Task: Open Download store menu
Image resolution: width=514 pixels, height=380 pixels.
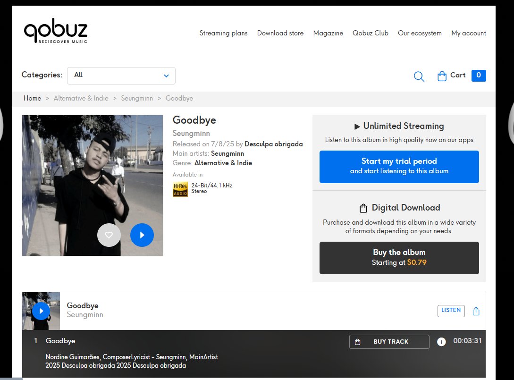Action: pos(280,33)
